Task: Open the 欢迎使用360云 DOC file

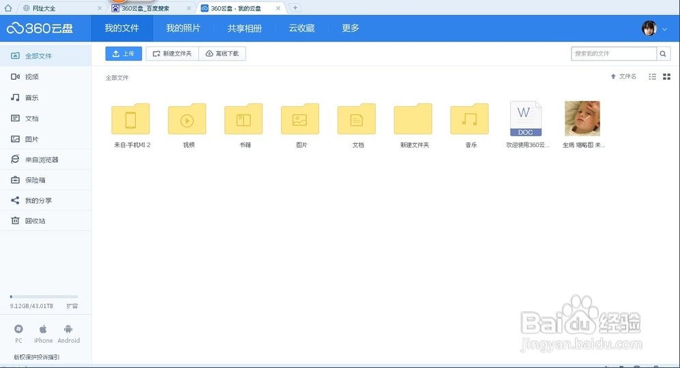Action: (x=526, y=119)
